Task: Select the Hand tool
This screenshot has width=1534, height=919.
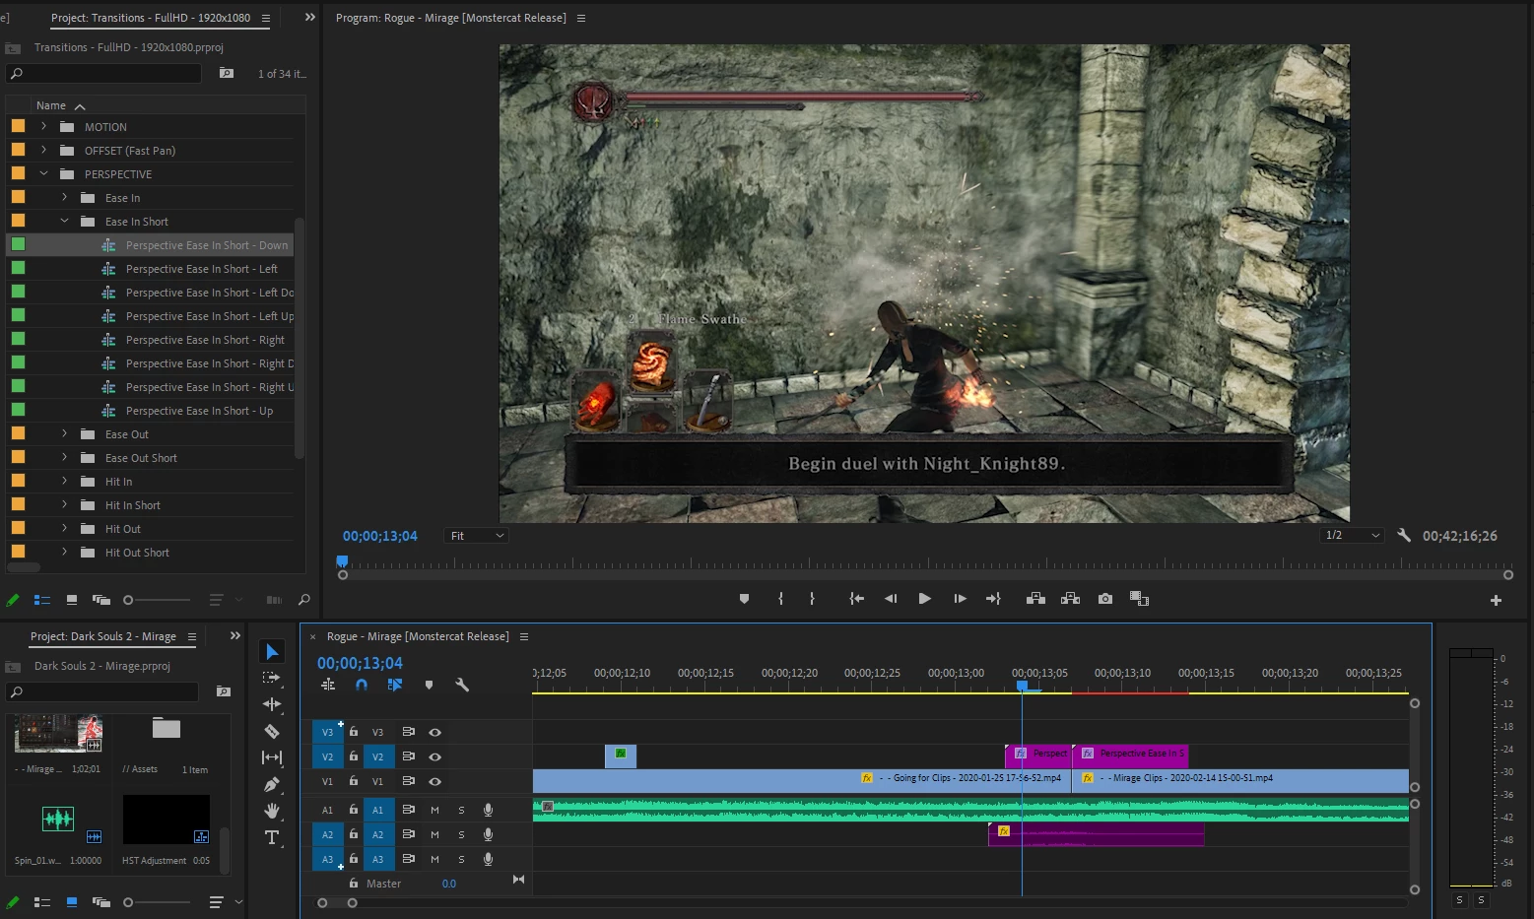Action: (x=272, y=811)
